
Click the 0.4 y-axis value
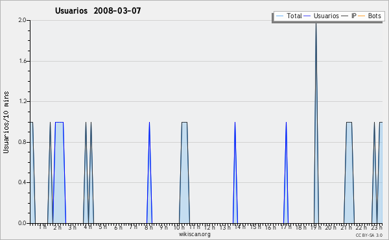(22, 182)
